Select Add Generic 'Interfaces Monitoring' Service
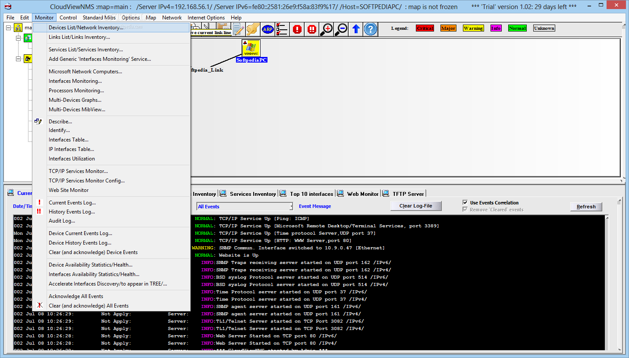629x358 pixels. click(x=111, y=59)
